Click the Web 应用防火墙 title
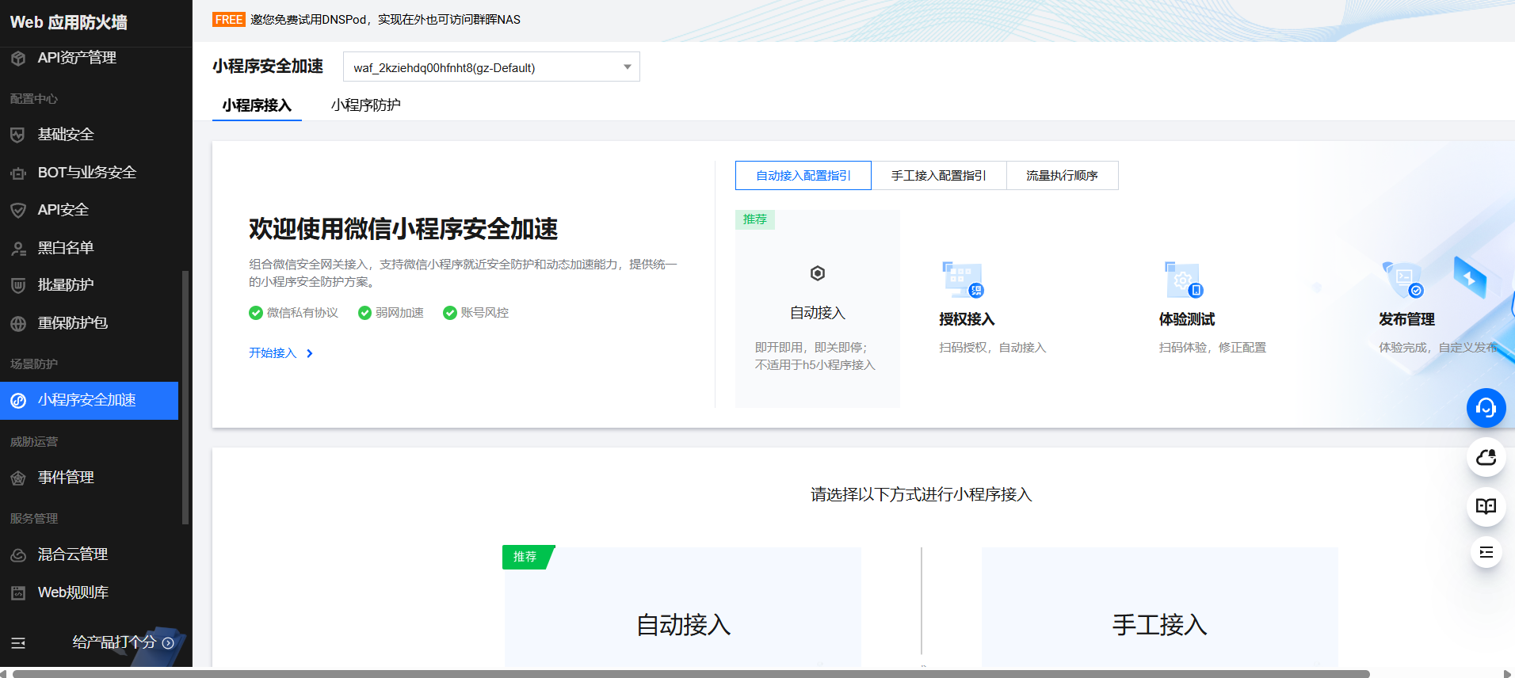Screen dimensions: 1515x678 click(69, 22)
